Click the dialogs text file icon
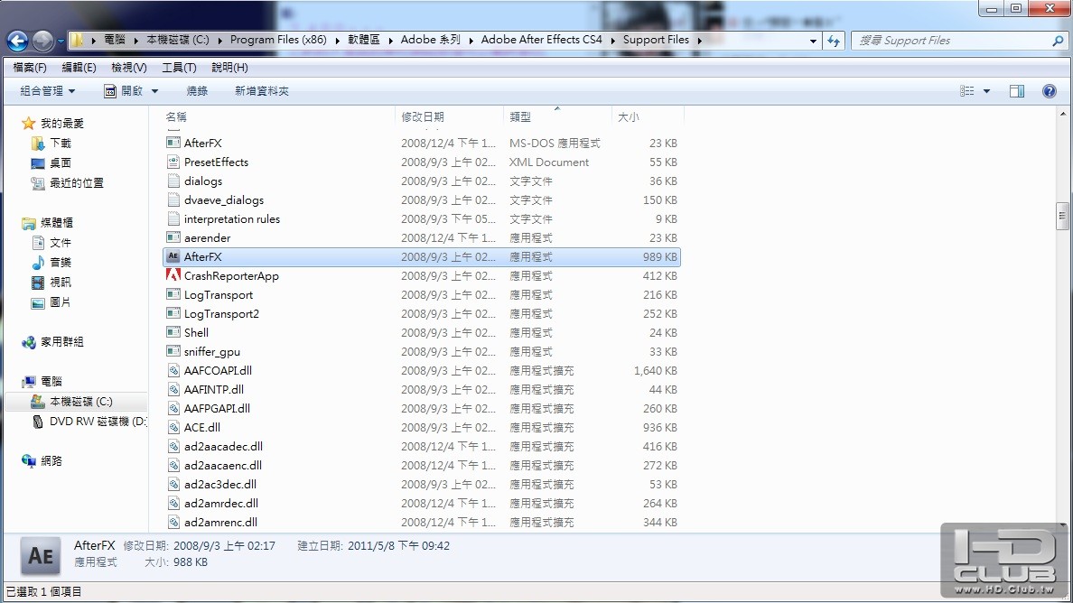 (173, 181)
